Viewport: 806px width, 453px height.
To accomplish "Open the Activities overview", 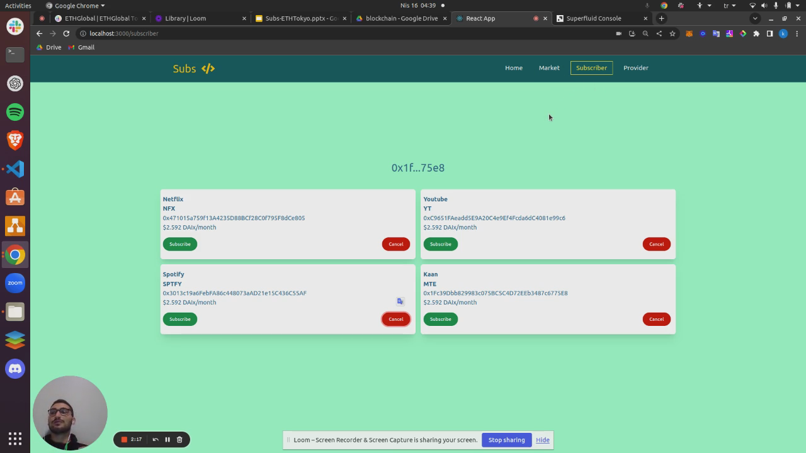I will pos(18,6).
